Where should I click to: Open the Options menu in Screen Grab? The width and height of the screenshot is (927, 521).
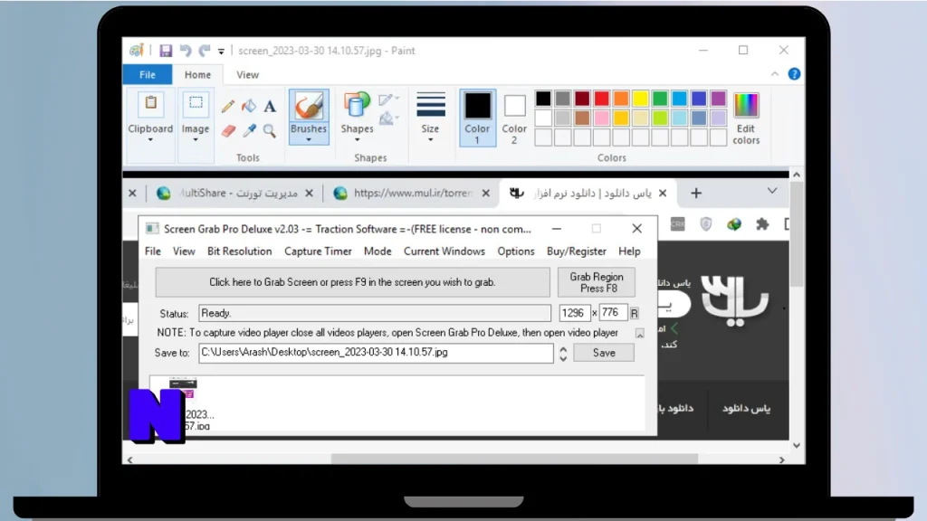point(516,251)
